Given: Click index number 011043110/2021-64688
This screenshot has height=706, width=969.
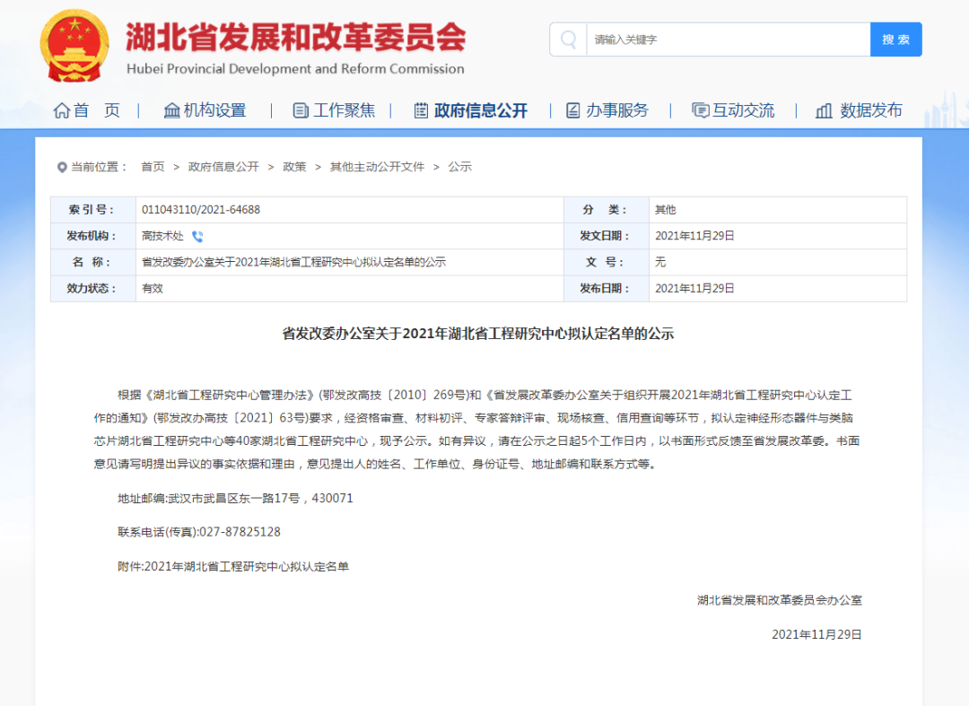Looking at the screenshot, I should (x=201, y=210).
